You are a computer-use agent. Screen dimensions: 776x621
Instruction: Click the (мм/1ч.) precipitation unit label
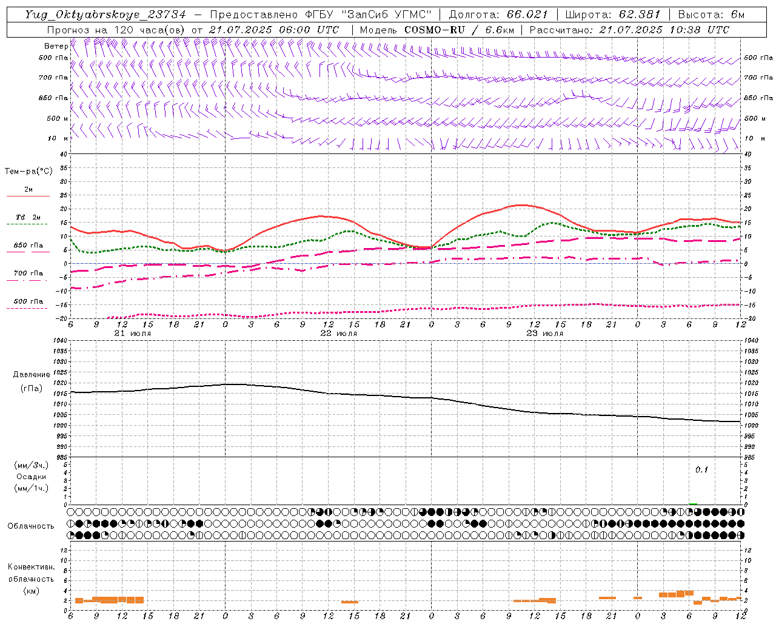click(x=32, y=488)
